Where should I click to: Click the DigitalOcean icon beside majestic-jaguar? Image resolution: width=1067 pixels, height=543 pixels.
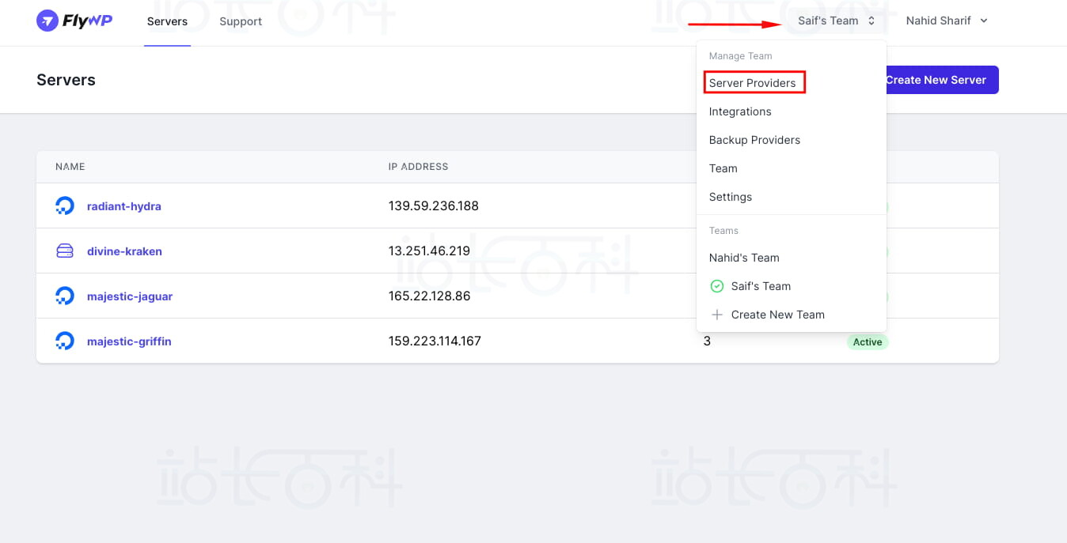coord(65,296)
